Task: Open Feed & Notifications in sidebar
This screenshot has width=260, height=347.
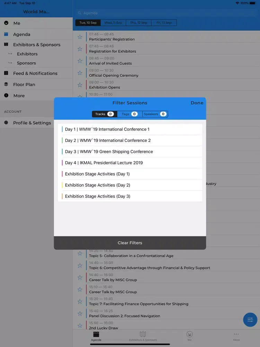Action: (x=36, y=73)
